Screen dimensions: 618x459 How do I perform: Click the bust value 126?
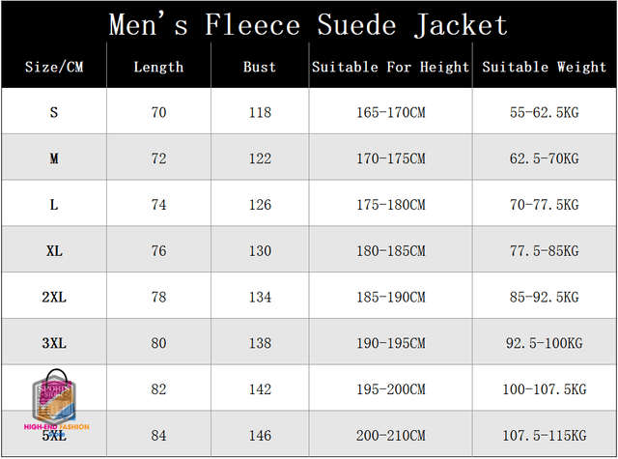tap(260, 205)
